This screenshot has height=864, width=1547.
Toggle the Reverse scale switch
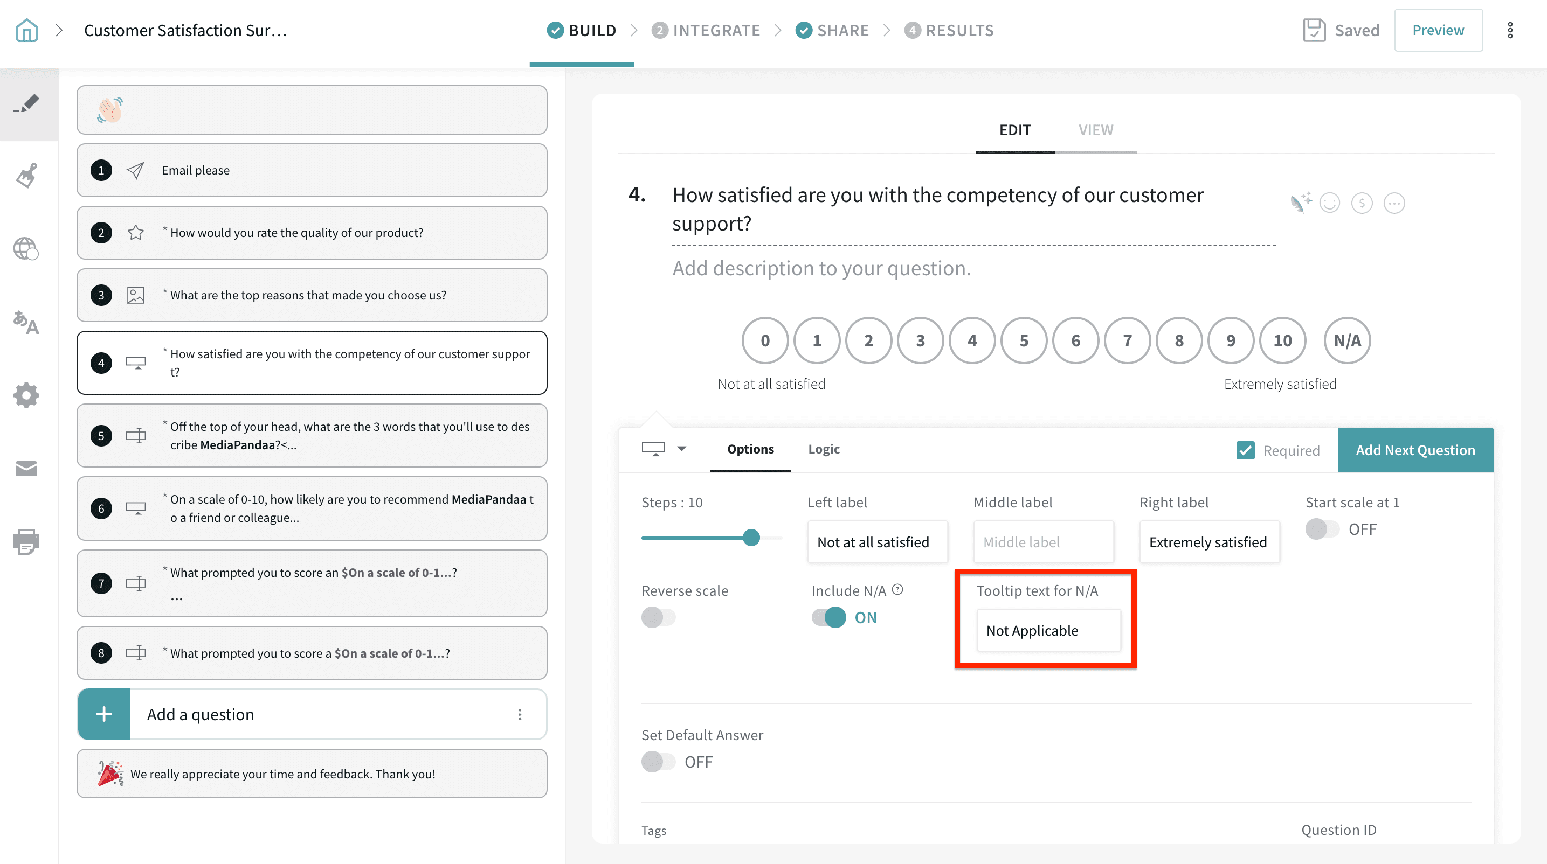[x=658, y=617]
